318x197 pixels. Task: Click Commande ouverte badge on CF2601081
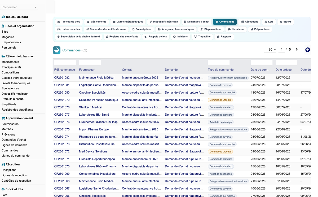220,85
